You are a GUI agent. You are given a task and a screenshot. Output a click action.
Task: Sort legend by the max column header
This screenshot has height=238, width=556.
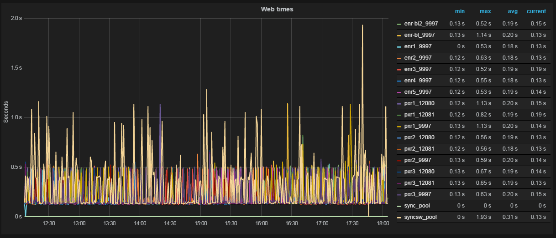tap(485, 11)
